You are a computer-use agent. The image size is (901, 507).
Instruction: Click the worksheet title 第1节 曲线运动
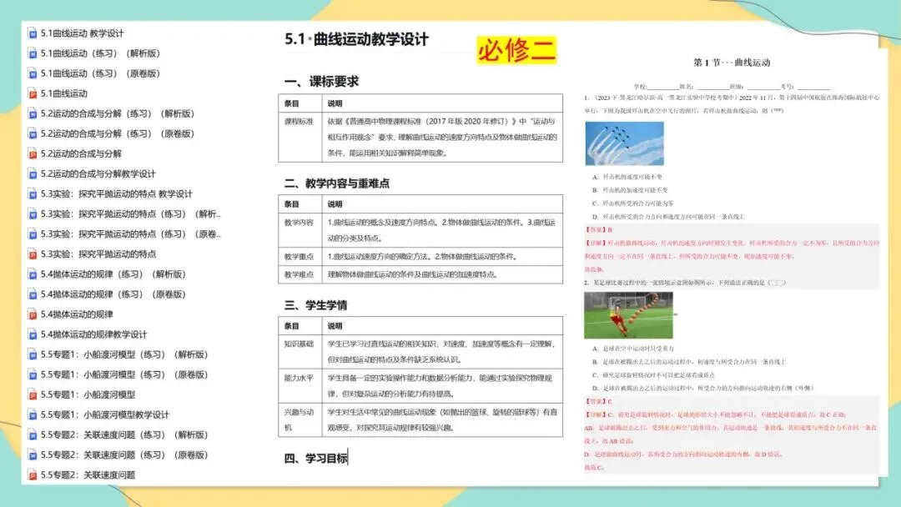tap(732, 63)
